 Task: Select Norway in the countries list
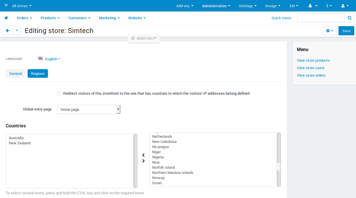(x=158, y=178)
